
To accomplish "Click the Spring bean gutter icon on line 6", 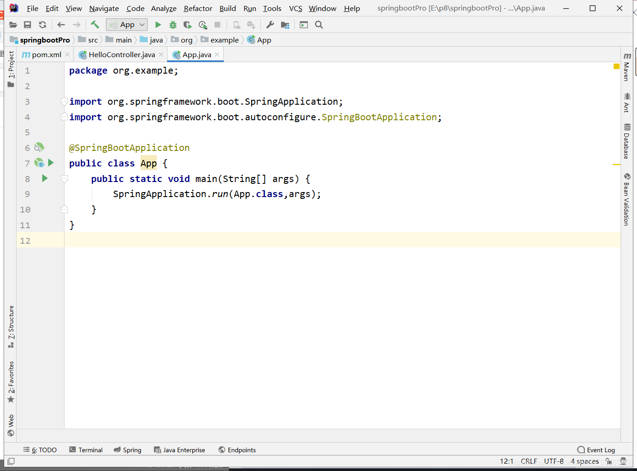I will 39,147.
